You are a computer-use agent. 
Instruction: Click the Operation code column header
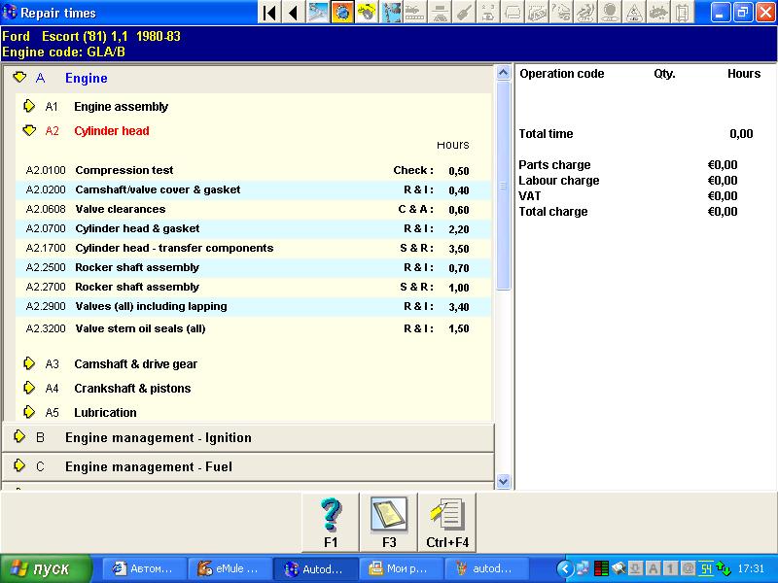click(562, 74)
